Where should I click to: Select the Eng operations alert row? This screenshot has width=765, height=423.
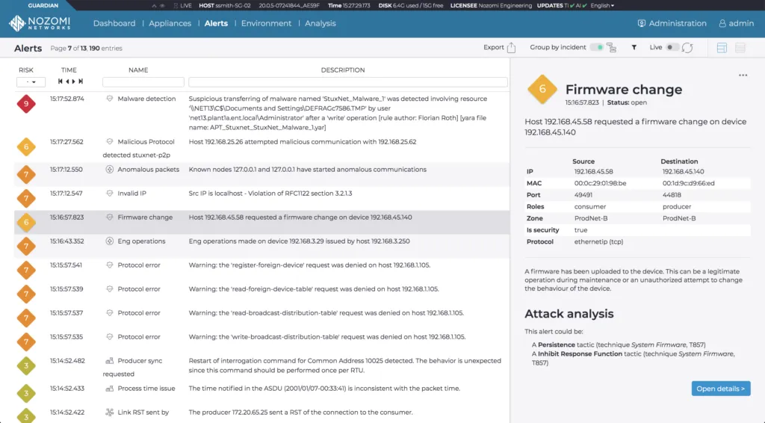[262, 246]
